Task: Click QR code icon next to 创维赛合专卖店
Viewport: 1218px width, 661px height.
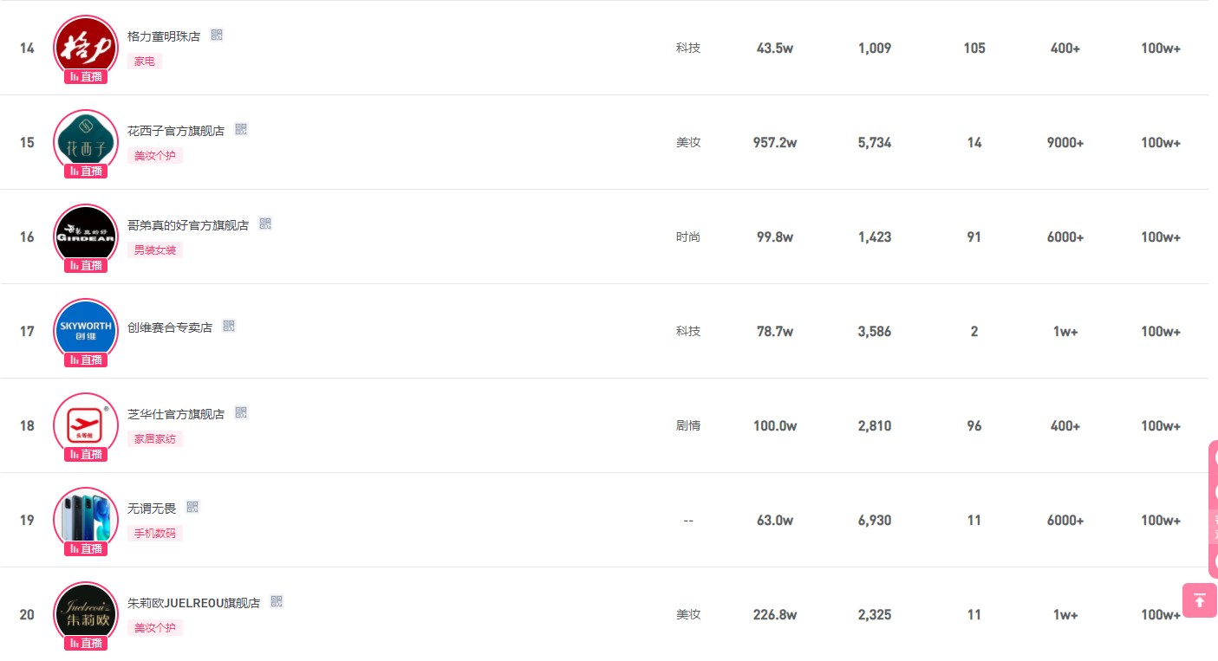Action: pyautogui.click(x=229, y=326)
